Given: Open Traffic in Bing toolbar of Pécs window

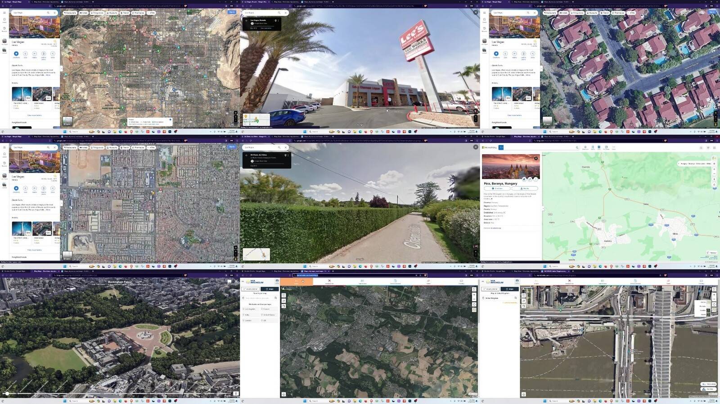Looking at the screenshot, I should pyautogui.click(x=593, y=147).
